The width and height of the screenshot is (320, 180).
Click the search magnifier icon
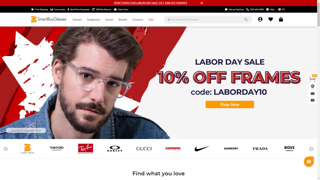click(246, 20)
